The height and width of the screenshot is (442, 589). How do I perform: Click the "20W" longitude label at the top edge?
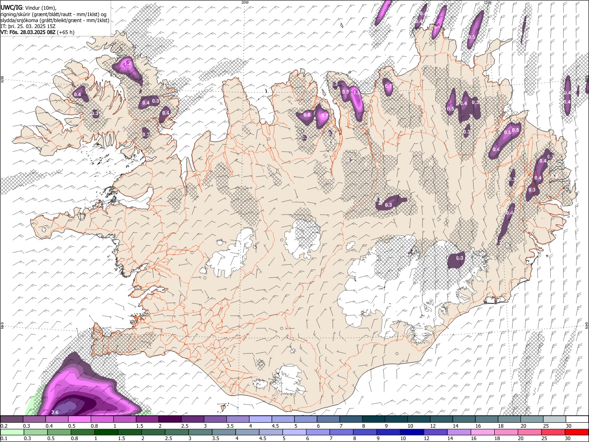pyautogui.click(x=245, y=2)
